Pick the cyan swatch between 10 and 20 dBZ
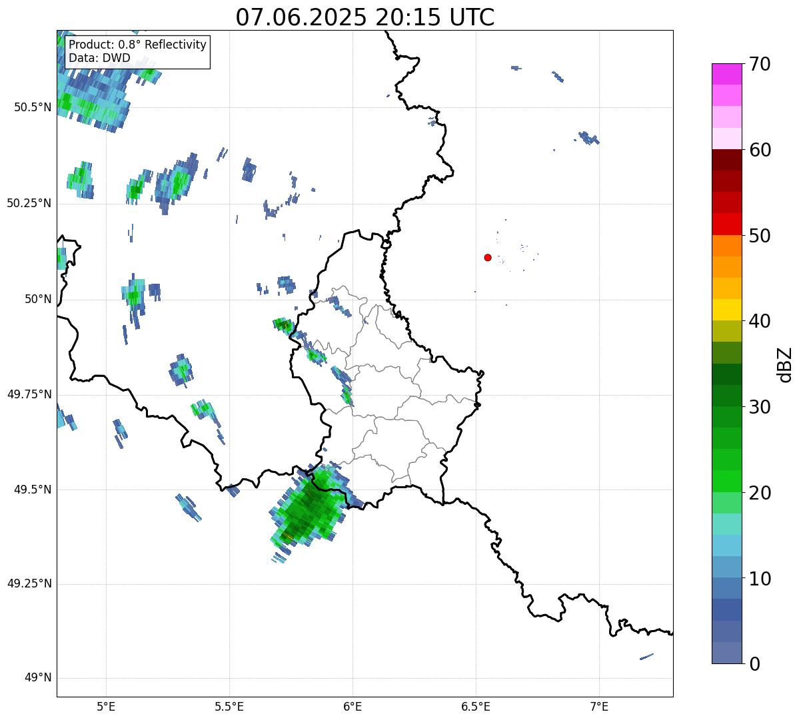The height and width of the screenshot is (720, 801). tap(726, 545)
